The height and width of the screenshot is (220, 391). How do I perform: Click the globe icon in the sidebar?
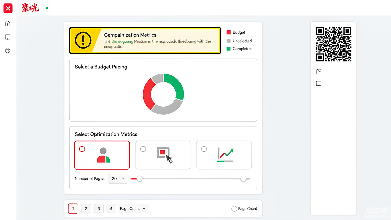[x=8, y=51]
